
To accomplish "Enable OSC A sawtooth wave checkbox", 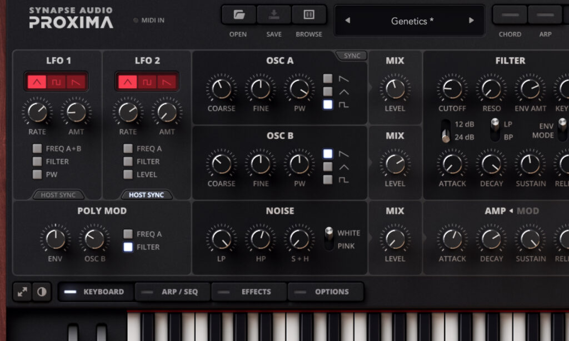I will 328,79.
